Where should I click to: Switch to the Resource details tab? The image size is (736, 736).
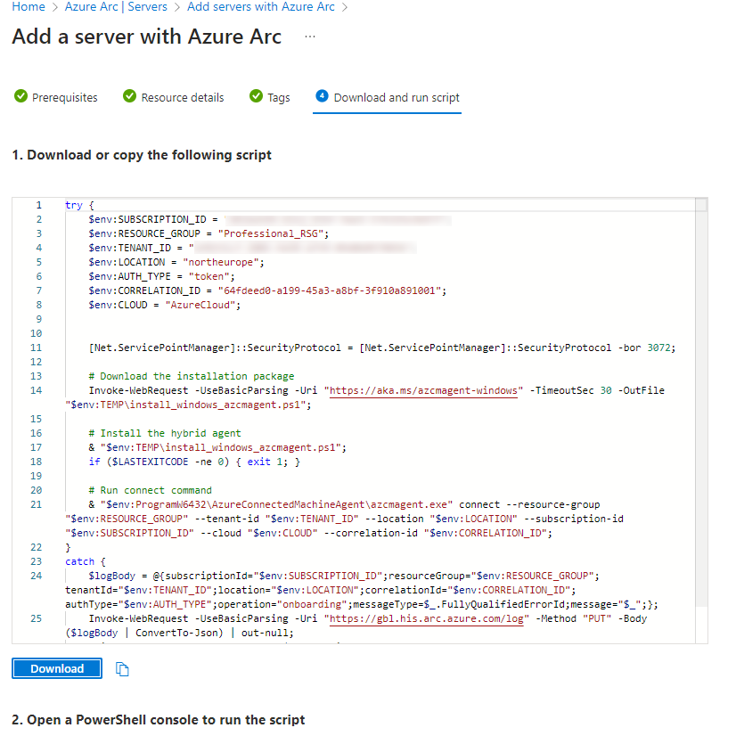[x=182, y=97]
